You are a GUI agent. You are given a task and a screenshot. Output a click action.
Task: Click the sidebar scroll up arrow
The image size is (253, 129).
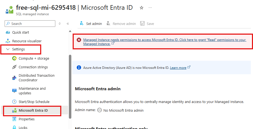click(x=70, y=31)
